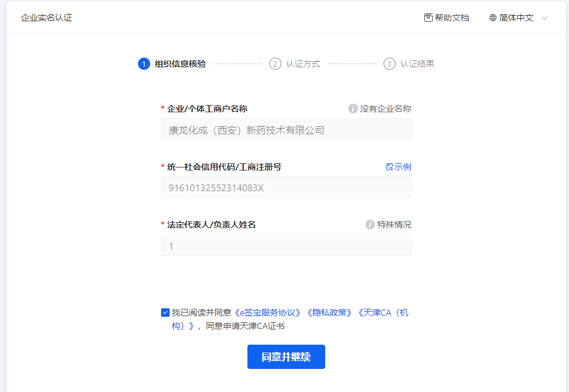Open the 《隐私政策》 link

[329, 313]
